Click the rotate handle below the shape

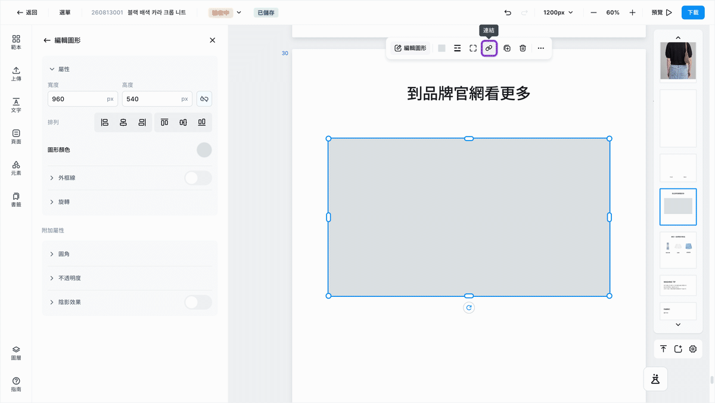[469, 308]
